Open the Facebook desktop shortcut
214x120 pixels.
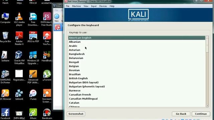tap(5, 114)
